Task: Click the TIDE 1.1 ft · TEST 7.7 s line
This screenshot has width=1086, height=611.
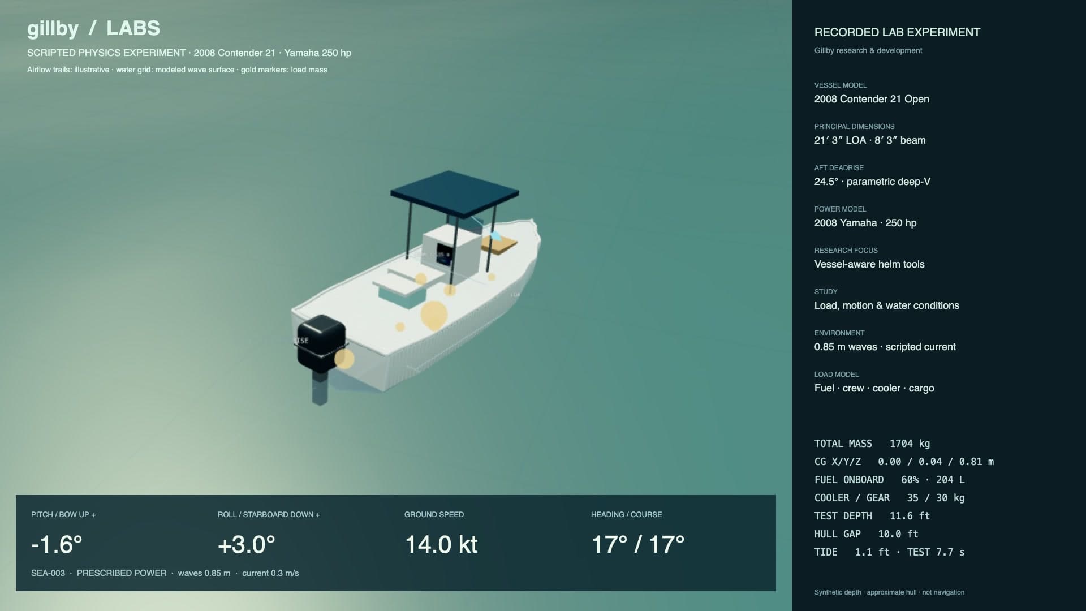Action: point(889,552)
